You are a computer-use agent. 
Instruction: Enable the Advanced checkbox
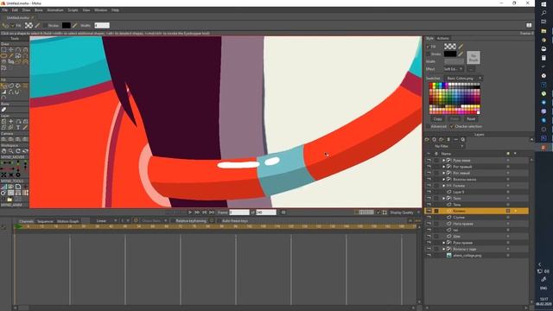tap(429, 126)
